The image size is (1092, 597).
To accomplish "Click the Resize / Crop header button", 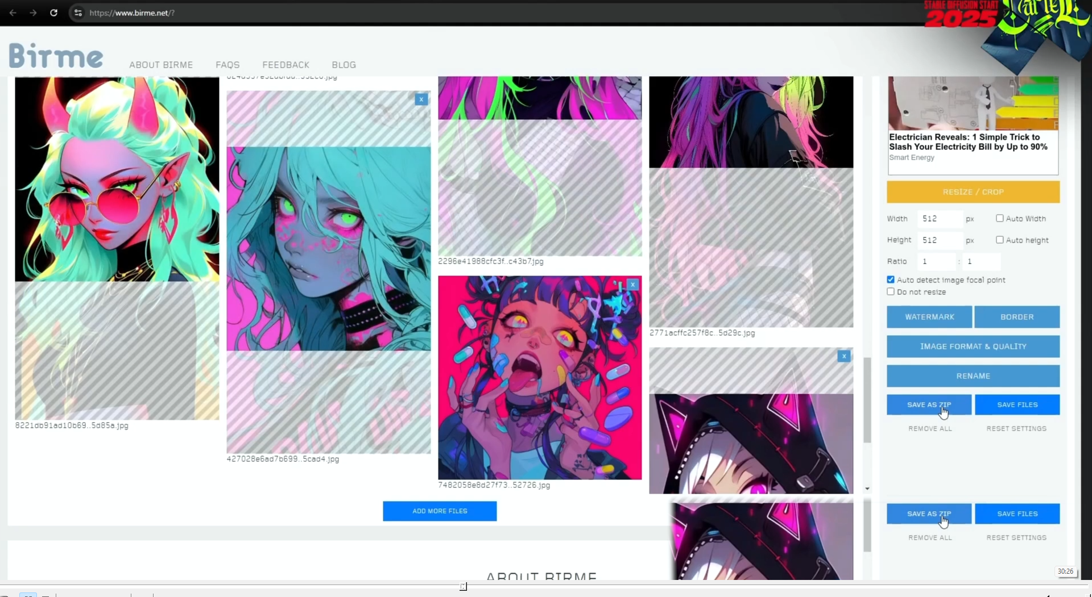I will (x=973, y=192).
